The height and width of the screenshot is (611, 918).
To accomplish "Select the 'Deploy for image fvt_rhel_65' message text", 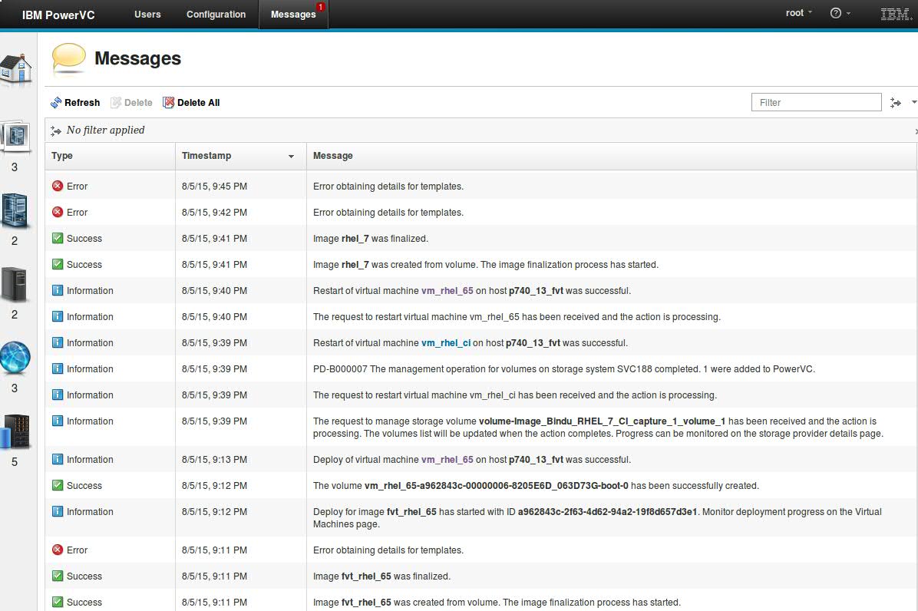I will (597, 518).
